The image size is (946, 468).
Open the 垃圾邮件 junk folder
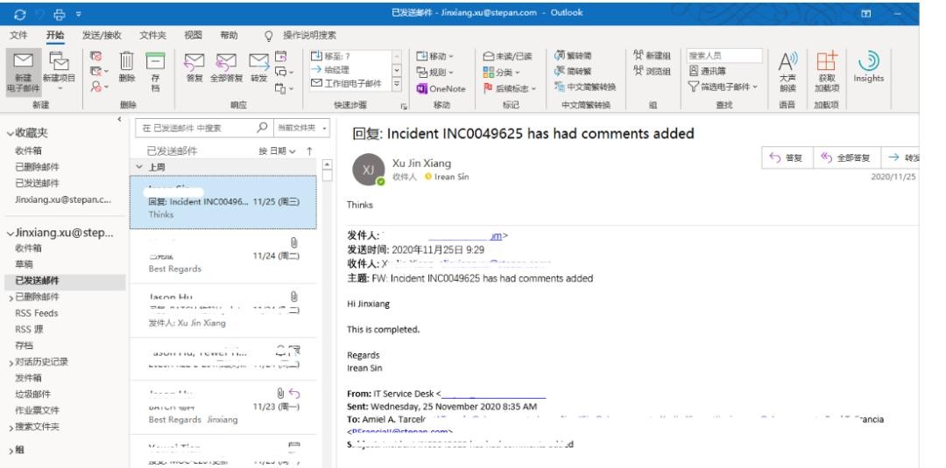click(x=32, y=394)
